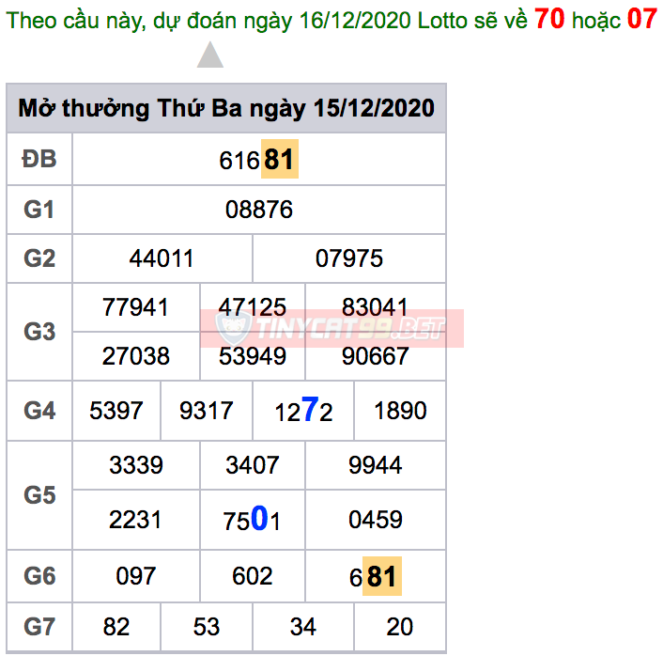Screen dimensions: 663x656
Task: Click the red predicted number 07
Action: 642,19
